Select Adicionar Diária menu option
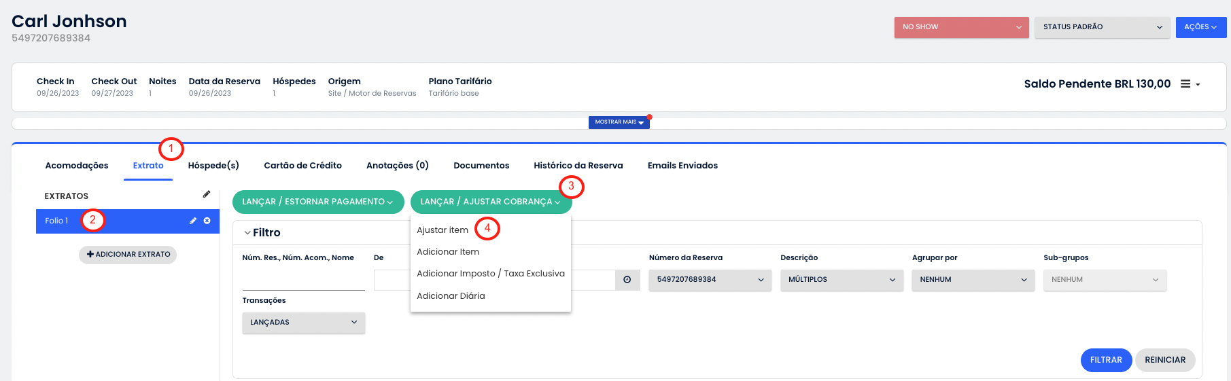1231x381 pixels. point(451,296)
